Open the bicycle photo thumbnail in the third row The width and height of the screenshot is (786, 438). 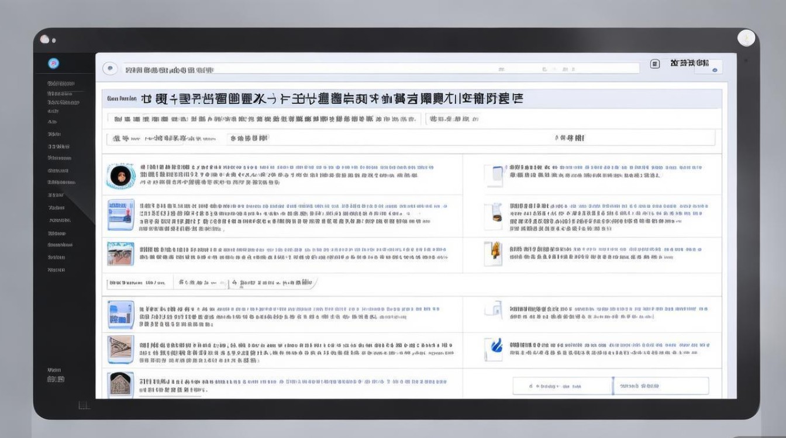click(120, 255)
